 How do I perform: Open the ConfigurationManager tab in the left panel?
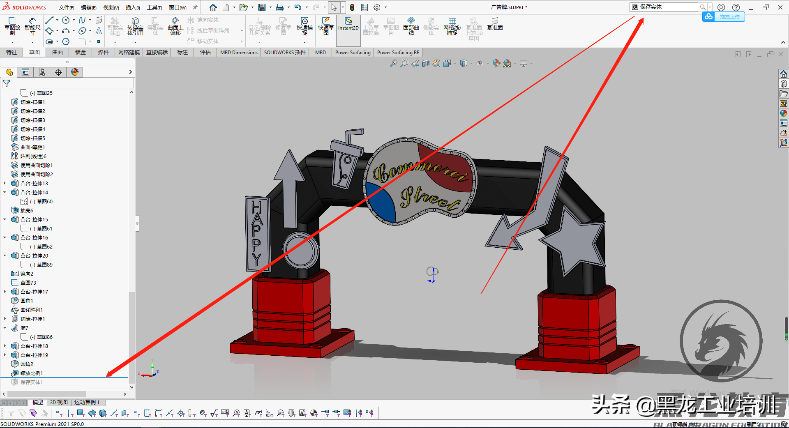coord(42,72)
